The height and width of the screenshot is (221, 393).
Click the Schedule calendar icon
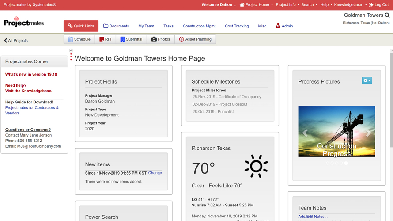click(71, 39)
